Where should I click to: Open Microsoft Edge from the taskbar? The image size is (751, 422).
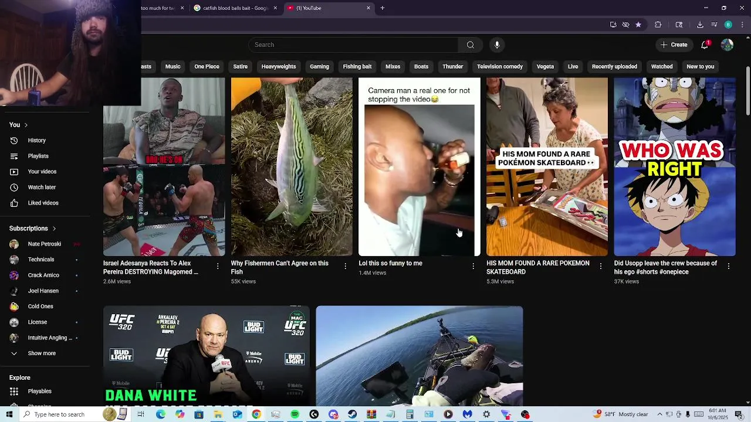click(x=160, y=414)
